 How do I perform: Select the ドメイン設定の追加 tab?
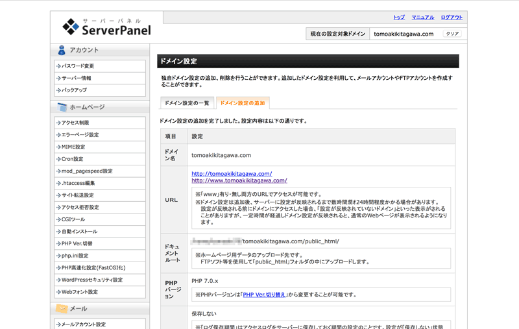[x=243, y=103]
